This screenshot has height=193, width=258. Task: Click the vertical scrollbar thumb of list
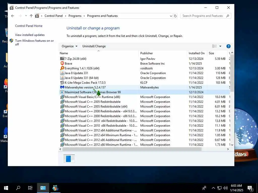pyautogui.click(x=232, y=73)
